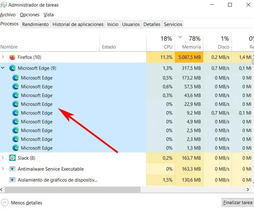Open the Archivo menu
Viewport: 254px width, 211px height.
pyautogui.click(x=7, y=15)
